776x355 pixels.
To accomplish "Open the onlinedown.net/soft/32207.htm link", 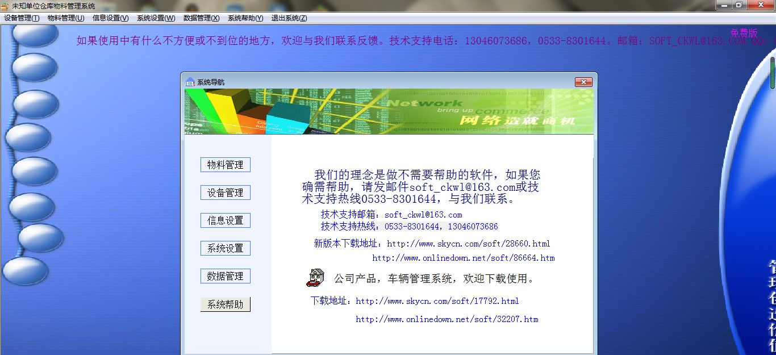I will click(447, 319).
